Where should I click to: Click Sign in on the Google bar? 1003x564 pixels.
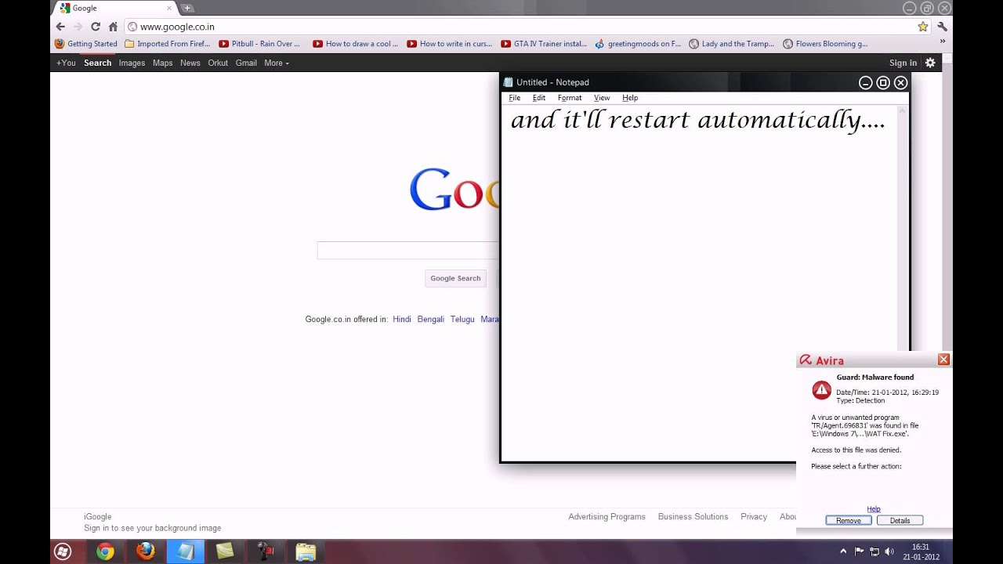903,63
